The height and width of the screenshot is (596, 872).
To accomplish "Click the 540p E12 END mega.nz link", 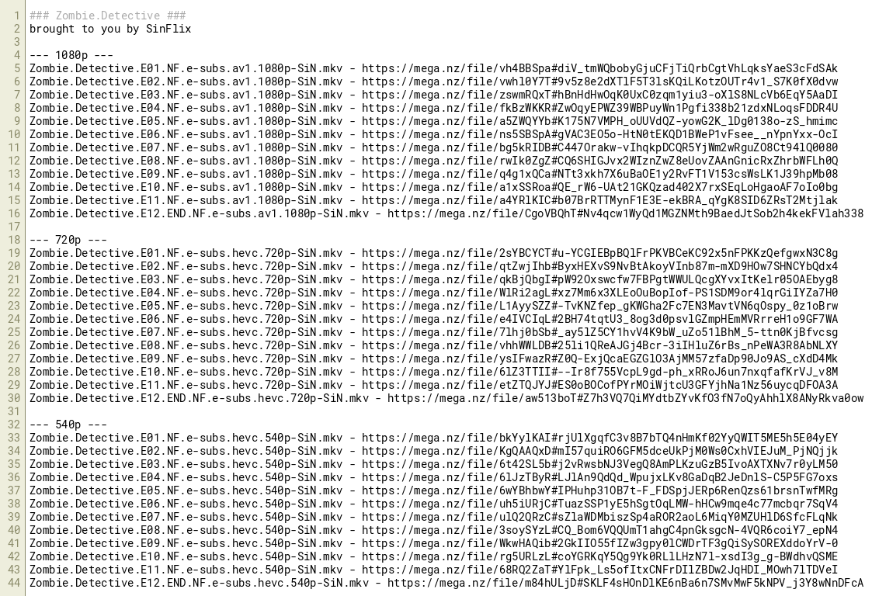I will click(x=625, y=583).
